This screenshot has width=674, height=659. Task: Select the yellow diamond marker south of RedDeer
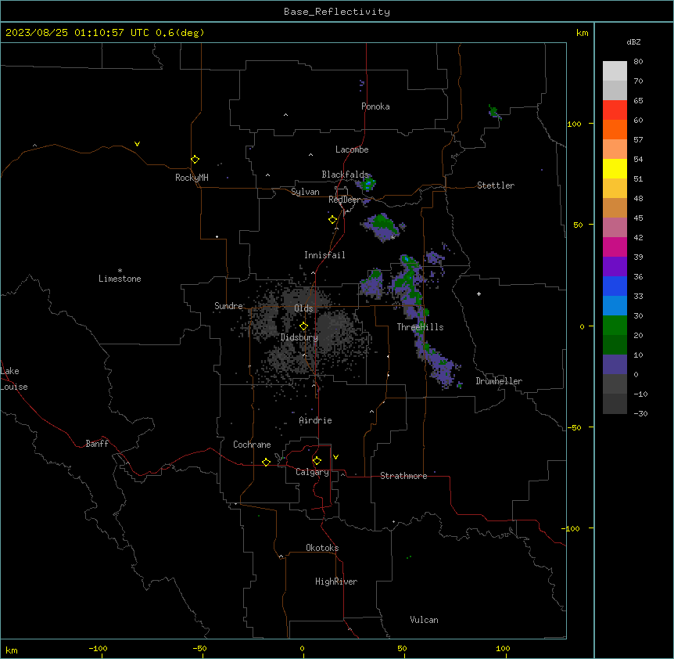coord(332,220)
